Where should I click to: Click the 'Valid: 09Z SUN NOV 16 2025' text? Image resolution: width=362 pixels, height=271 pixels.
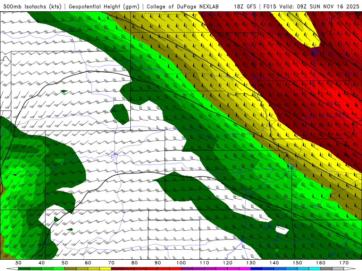pyautogui.click(x=319, y=6)
